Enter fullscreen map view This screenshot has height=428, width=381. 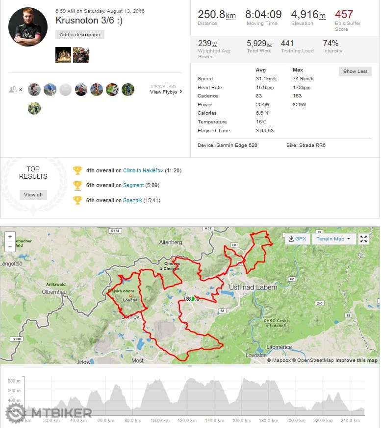pos(363,239)
